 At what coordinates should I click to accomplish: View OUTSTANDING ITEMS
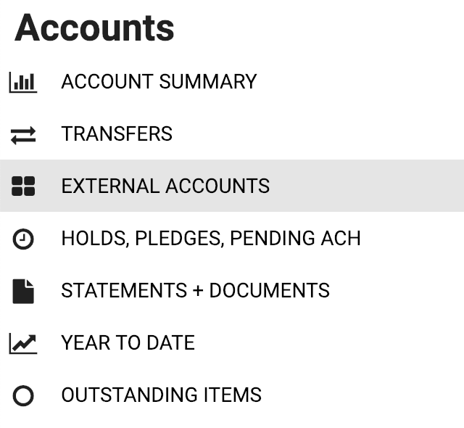coord(161,395)
